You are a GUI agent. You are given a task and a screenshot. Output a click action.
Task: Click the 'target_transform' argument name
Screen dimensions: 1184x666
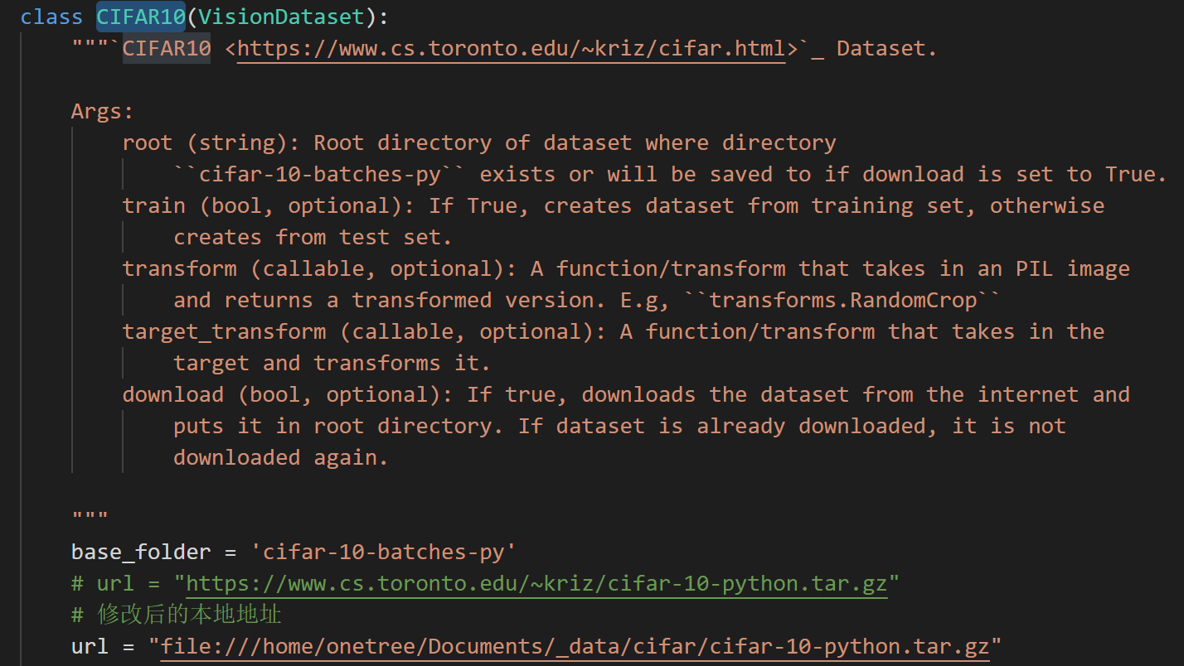[224, 332]
